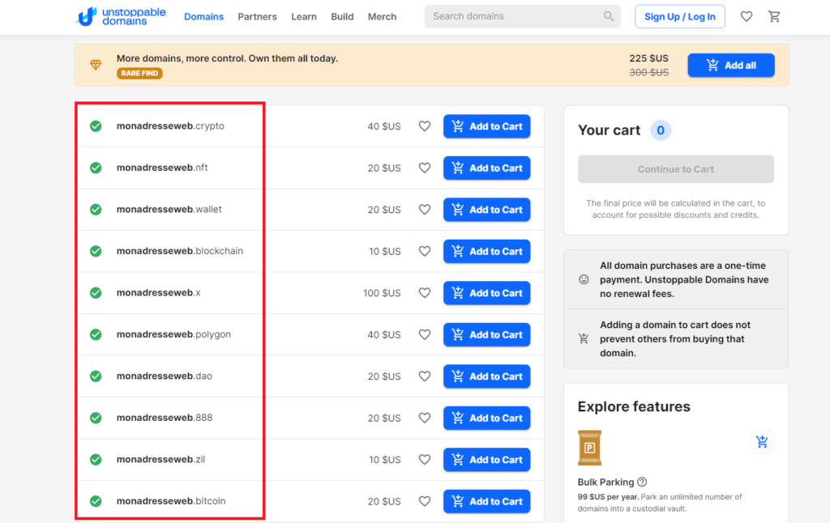Open the wishlist heart icon in header
Screen dimensions: 830x523
click(747, 16)
